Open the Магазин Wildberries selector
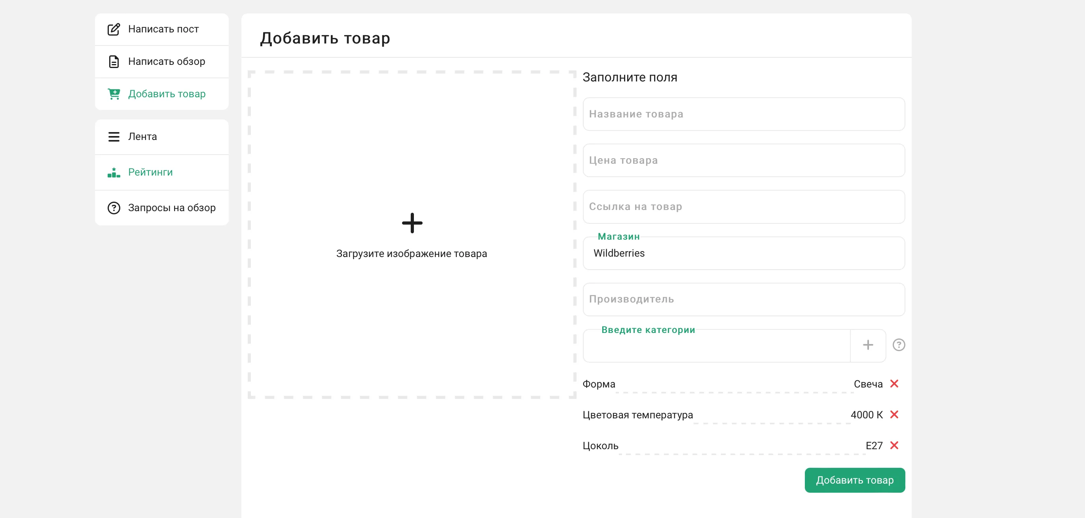This screenshot has width=1085, height=518. click(744, 253)
